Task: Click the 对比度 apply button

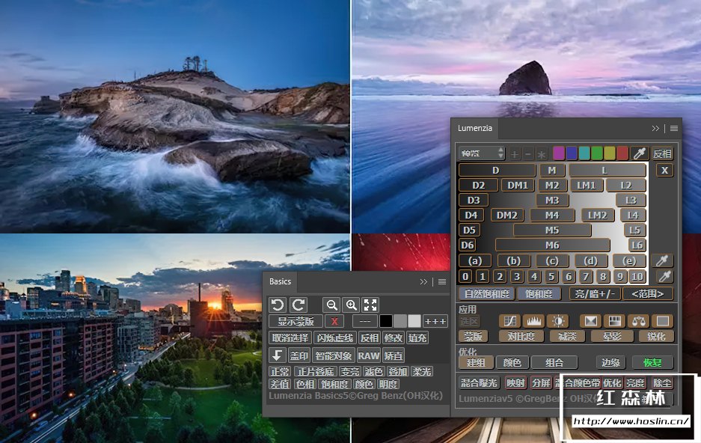Action: pyautogui.click(x=521, y=336)
